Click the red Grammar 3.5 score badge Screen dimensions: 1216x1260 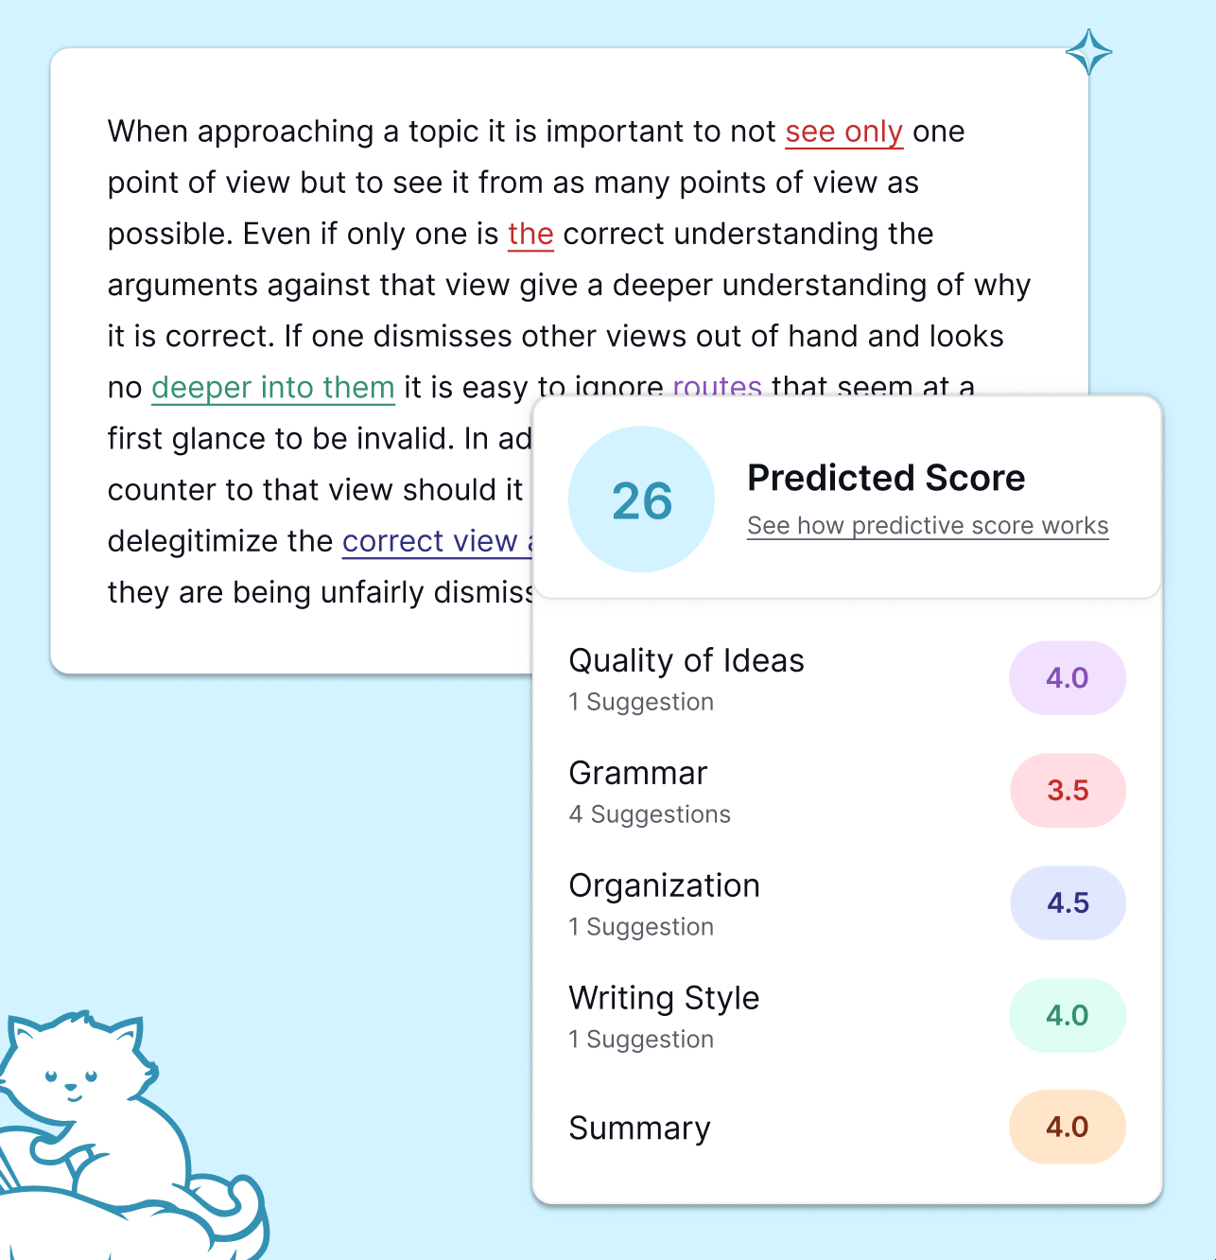tap(1067, 791)
